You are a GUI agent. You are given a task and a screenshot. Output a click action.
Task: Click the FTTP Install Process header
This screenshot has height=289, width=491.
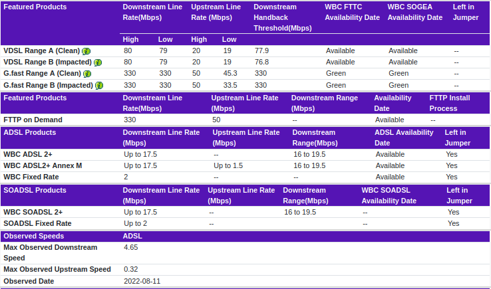[450, 103]
